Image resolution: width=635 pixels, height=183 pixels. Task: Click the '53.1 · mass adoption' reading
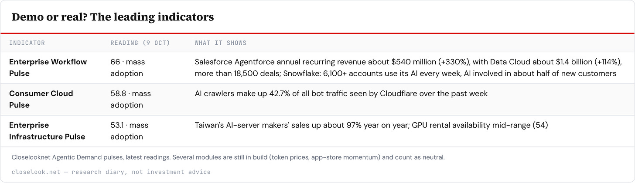(x=130, y=131)
